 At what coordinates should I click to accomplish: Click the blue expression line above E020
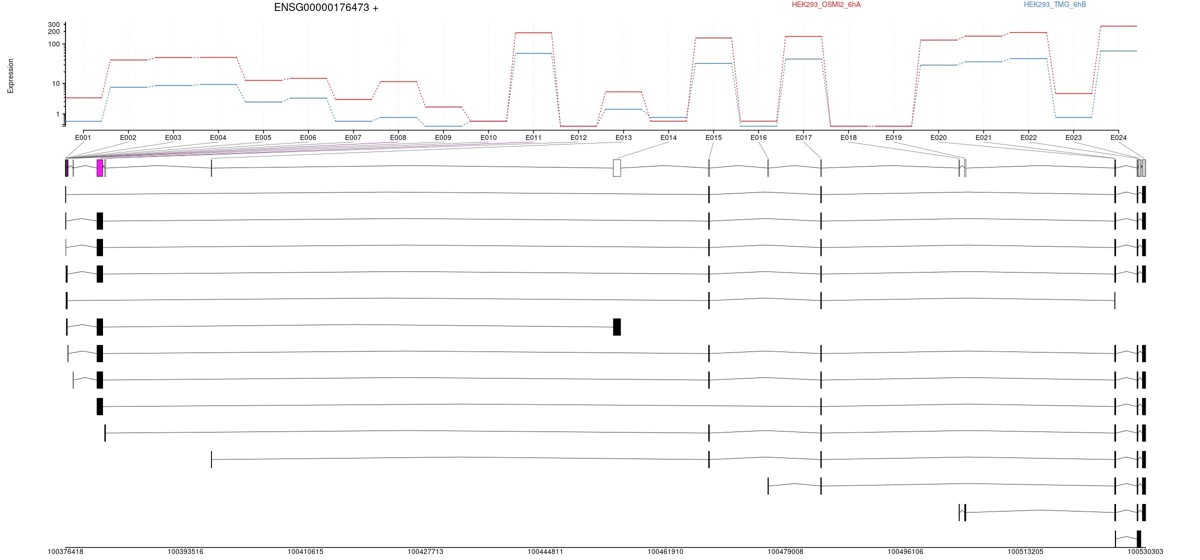coord(938,65)
